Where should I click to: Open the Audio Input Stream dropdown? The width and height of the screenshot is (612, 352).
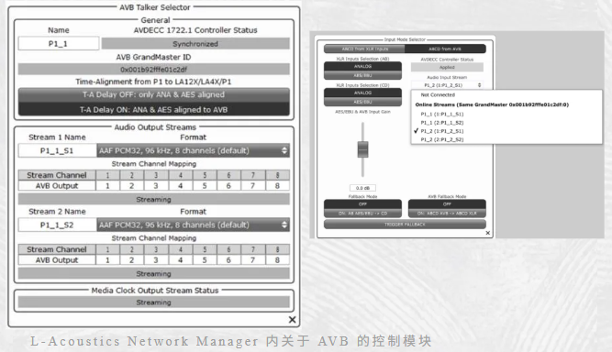point(447,85)
